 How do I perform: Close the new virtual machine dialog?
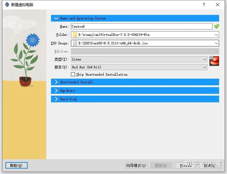pyautogui.click(x=218, y=5)
